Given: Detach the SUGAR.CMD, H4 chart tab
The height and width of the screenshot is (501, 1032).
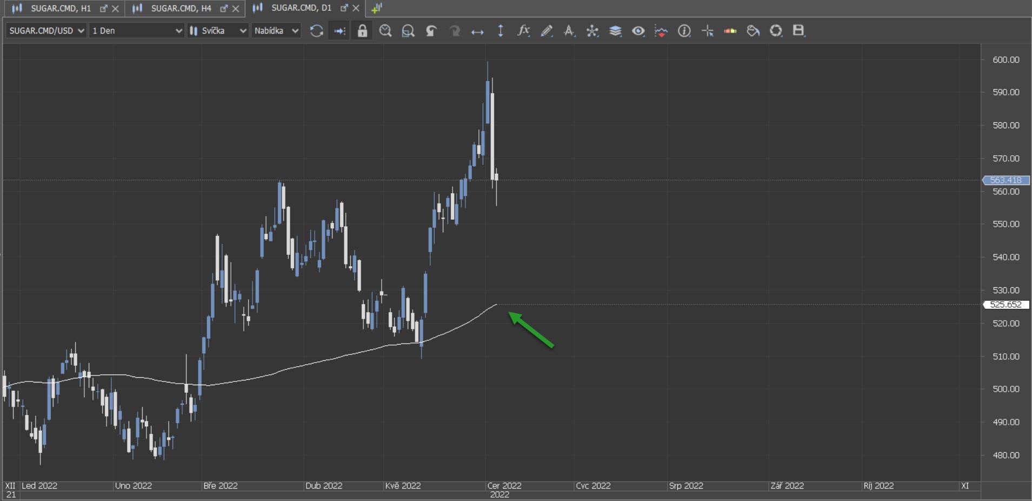Looking at the screenshot, I should [224, 8].
